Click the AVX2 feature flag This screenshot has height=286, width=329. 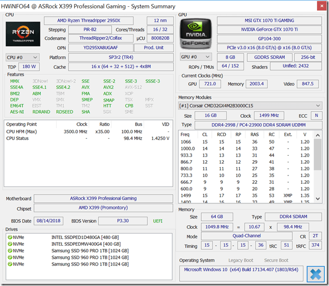click(108, 87)
